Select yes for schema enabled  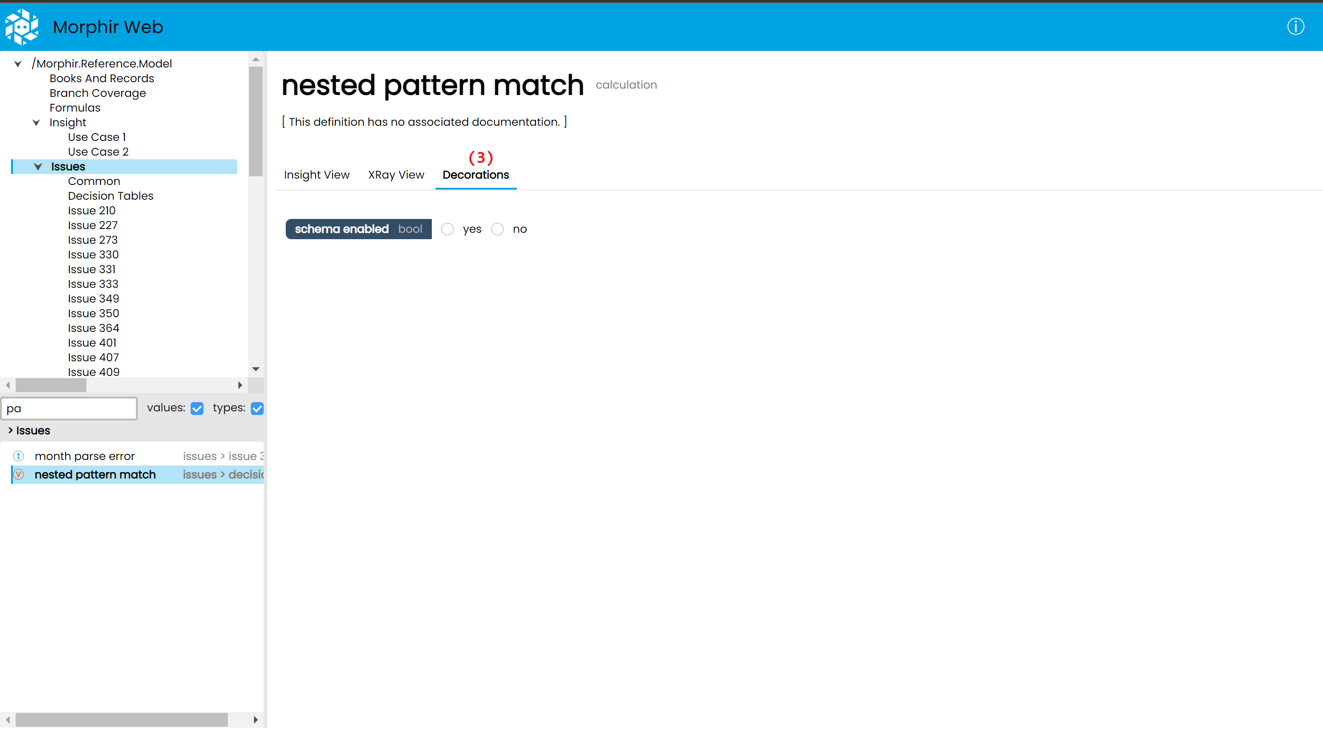point(447,230)
